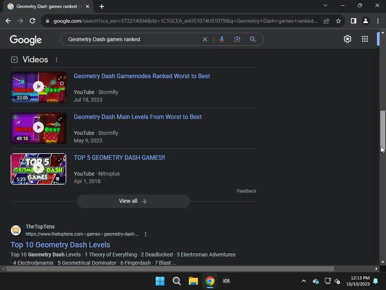386x290 pixels.
Task: Open the OneDrive cloud tray icon
Action: coord(316,281)
